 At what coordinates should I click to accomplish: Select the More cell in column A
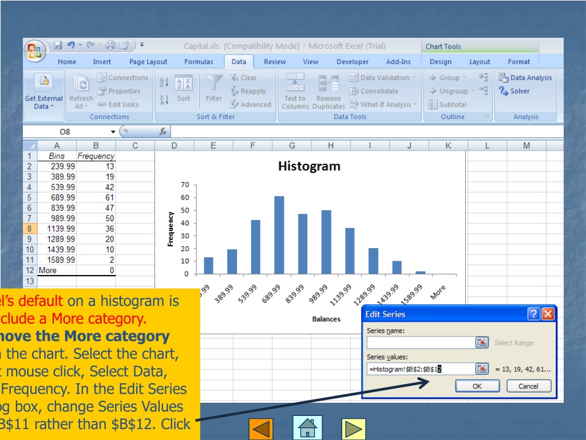(57, 270)
